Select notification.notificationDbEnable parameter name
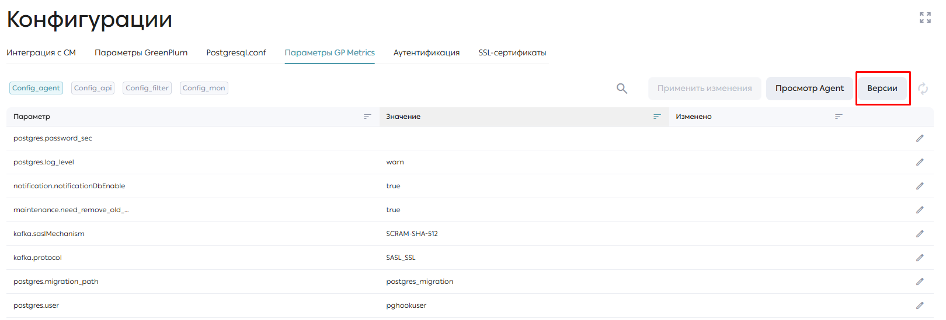 click(x=69, y=186)
